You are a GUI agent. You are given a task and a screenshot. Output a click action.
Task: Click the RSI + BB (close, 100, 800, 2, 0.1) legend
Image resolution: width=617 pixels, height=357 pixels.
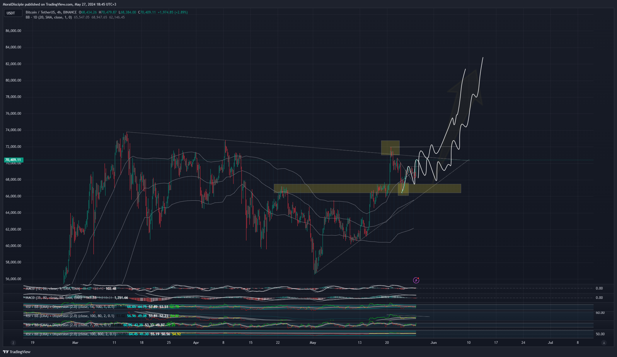(x=71, y=334)
